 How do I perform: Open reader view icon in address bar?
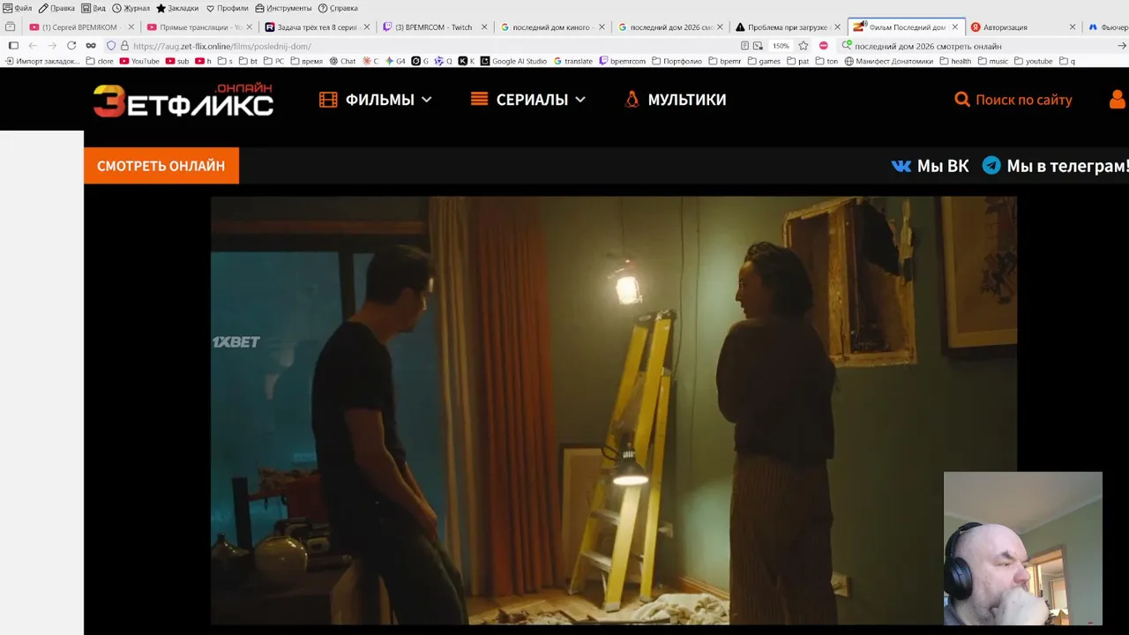coord(745,46)
